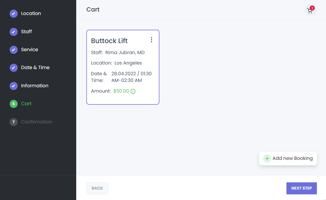326x200 pixels.
Task: Click the info icon beside the $50.00 amount
Action: 133,91
